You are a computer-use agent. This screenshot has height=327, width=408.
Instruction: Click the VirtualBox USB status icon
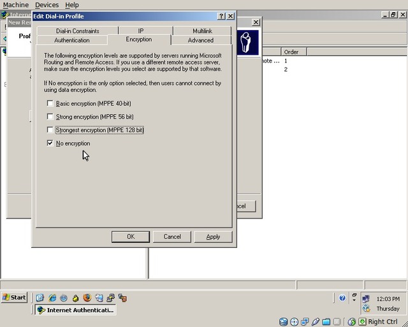tap(316, 322)
